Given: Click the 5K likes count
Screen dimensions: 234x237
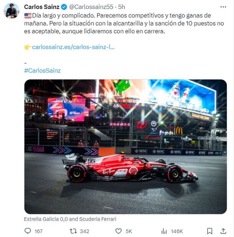Looking at the screenshot, I should click(129, 231).
